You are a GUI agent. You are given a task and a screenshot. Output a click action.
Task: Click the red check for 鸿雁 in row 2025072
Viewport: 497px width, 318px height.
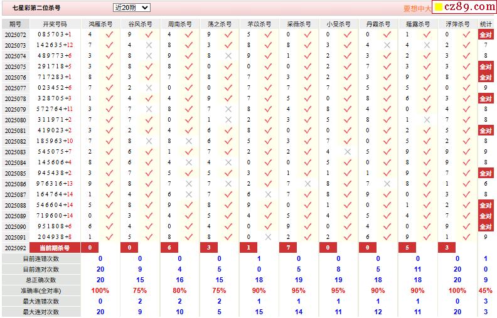(x=109, y=34)
